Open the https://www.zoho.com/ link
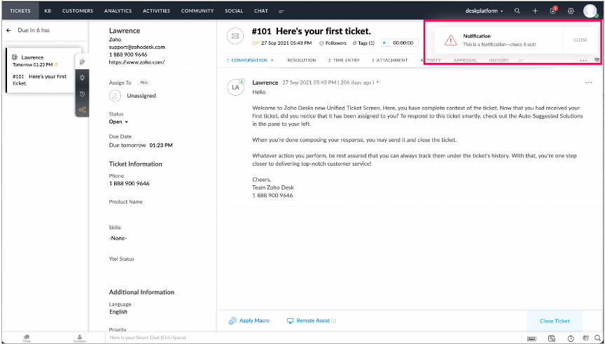 pyautogui.click(x=137, y=62)
